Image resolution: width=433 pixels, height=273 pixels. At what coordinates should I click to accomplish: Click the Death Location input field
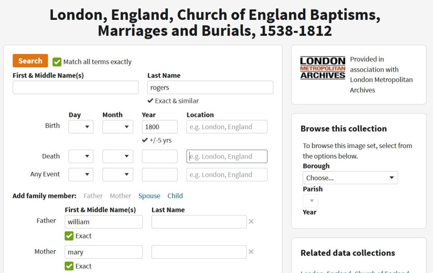227,157
